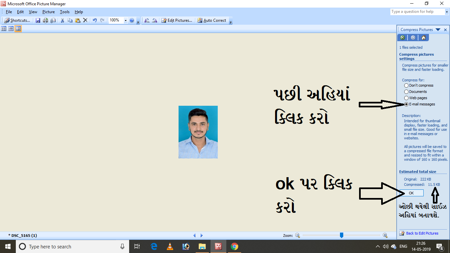The width and height of the screenshot is (450, 253).
Task: Rotate the picture left using toolbar icon
Action: 147,20
